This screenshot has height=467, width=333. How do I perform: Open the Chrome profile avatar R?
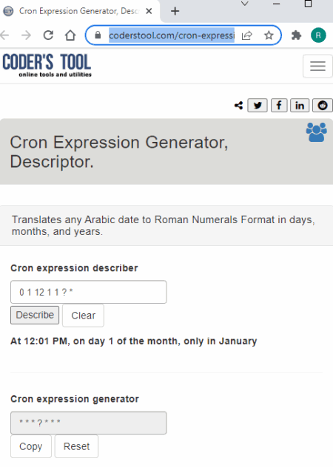pos(318,35)
